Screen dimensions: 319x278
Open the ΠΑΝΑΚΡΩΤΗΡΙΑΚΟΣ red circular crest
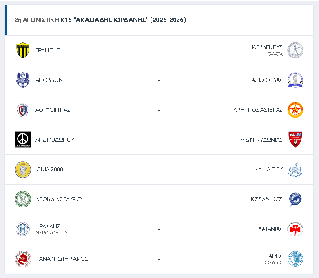pyautogui.click(x=23, y=259)
